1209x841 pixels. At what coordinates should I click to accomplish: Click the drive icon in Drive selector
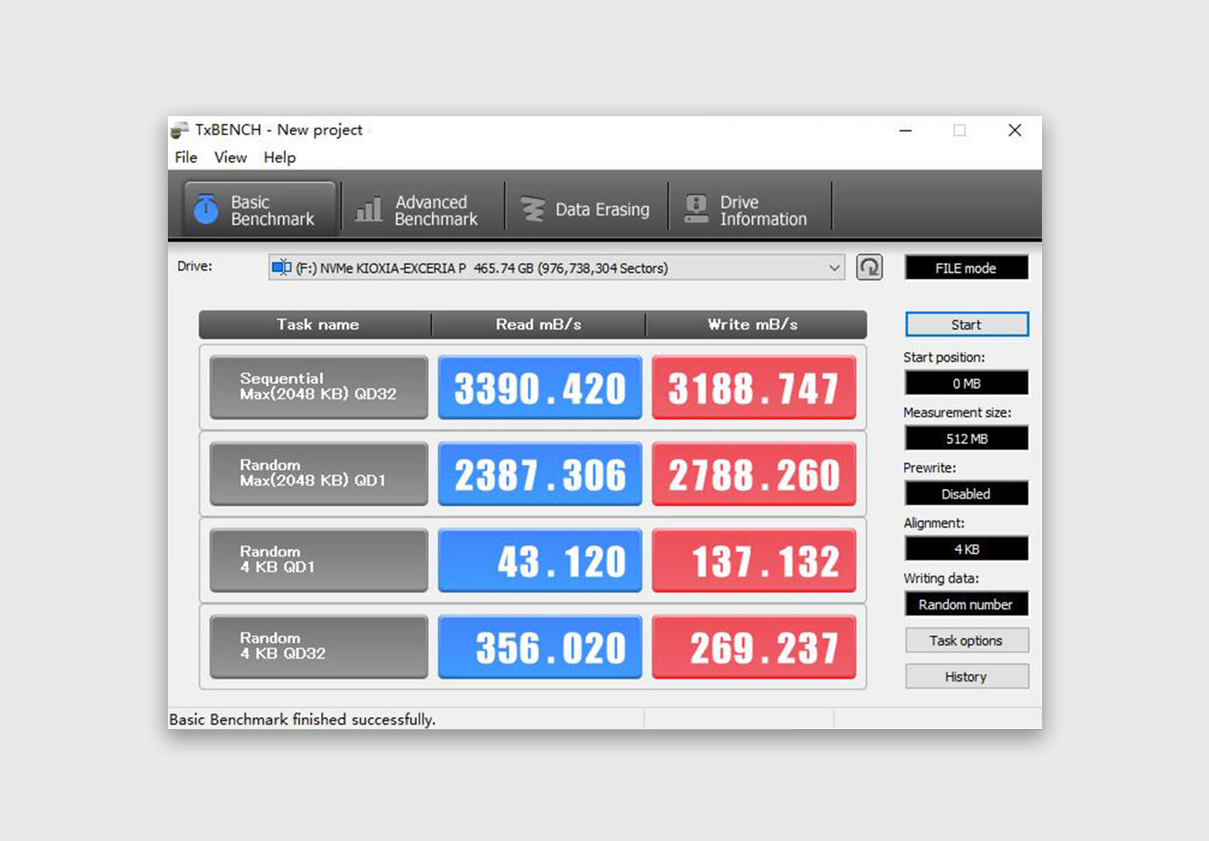[x=281, y=268]
